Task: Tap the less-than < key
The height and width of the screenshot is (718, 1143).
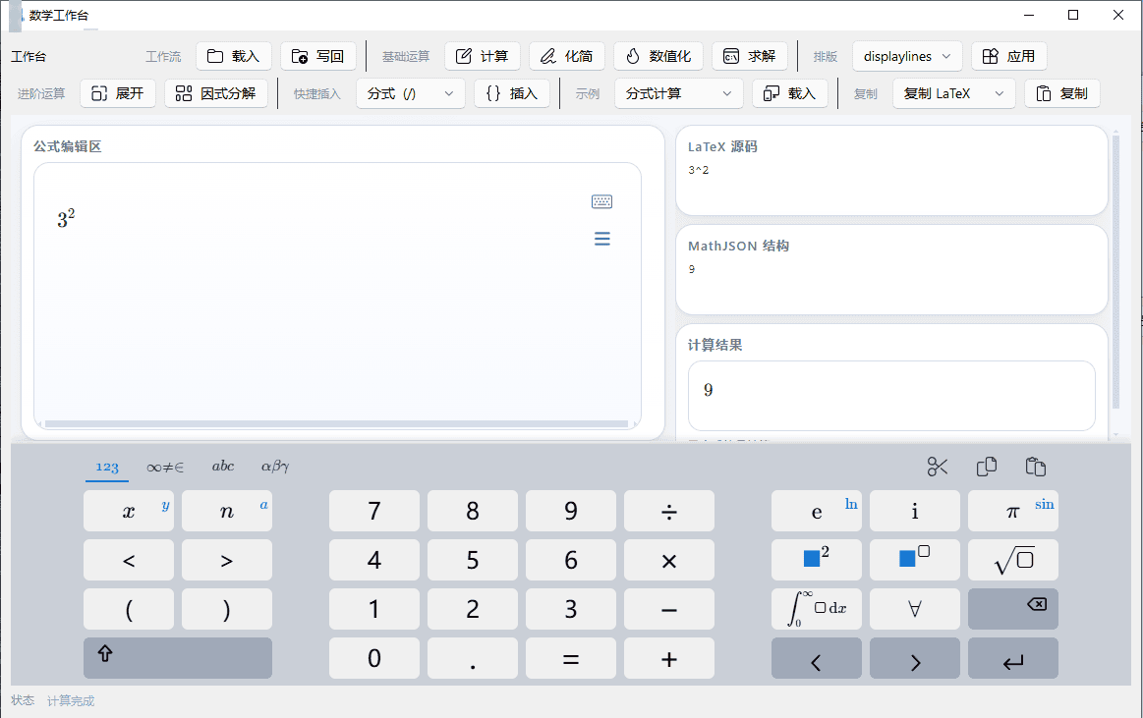Action: click(129, 560)
